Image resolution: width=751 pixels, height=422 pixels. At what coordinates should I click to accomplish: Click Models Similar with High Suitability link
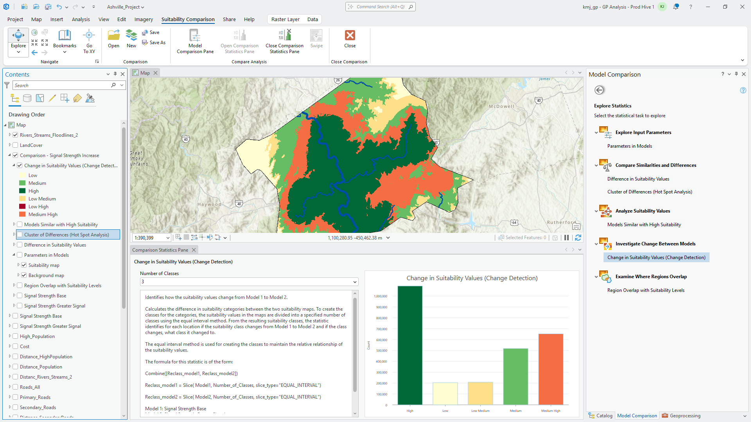(644, 225)
